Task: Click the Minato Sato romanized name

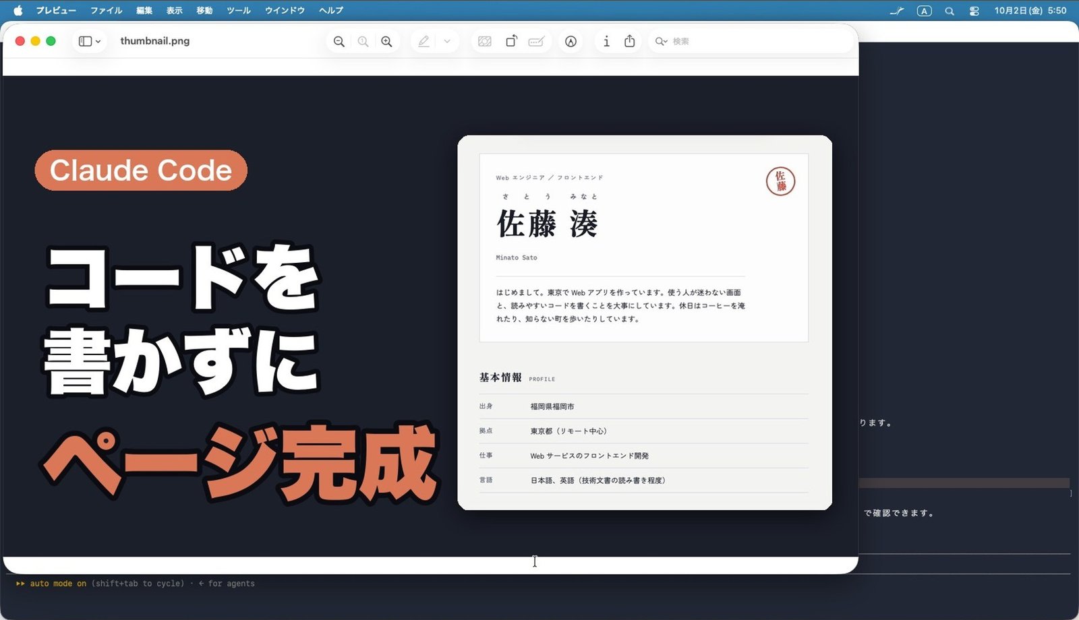Action: coord(517,257)
